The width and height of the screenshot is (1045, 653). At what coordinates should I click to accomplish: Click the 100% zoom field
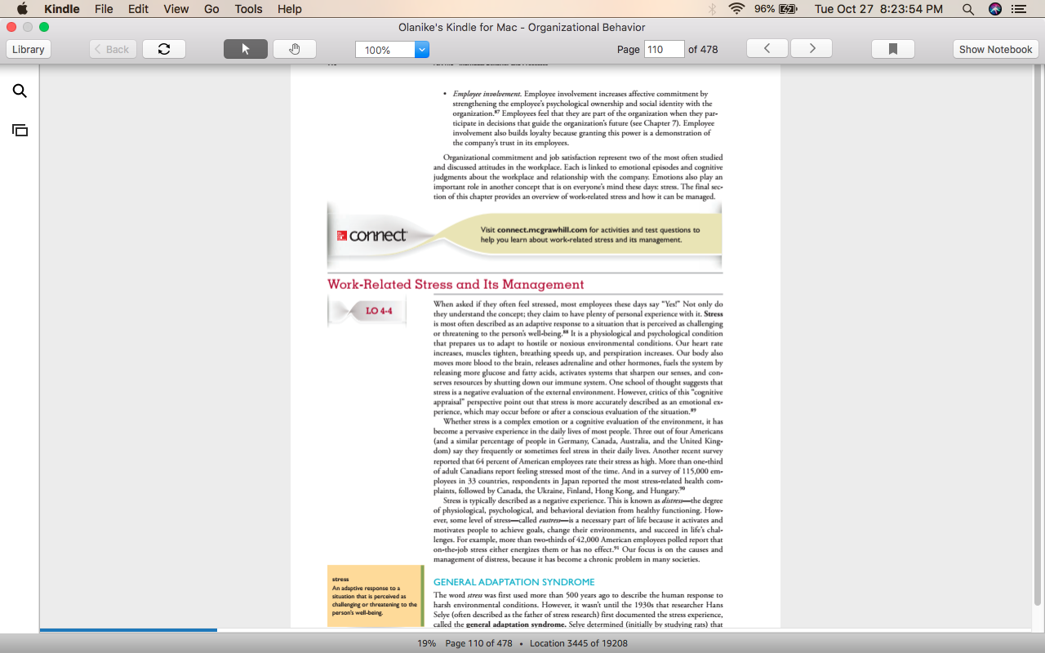(x=385, y=50)
